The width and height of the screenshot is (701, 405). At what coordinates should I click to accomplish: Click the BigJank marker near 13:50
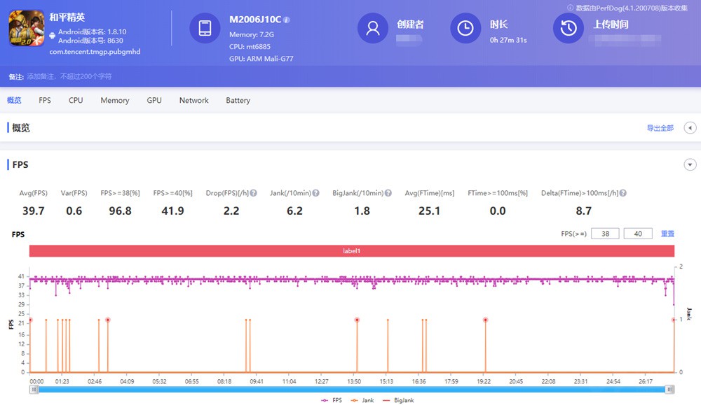click(357, 320)
